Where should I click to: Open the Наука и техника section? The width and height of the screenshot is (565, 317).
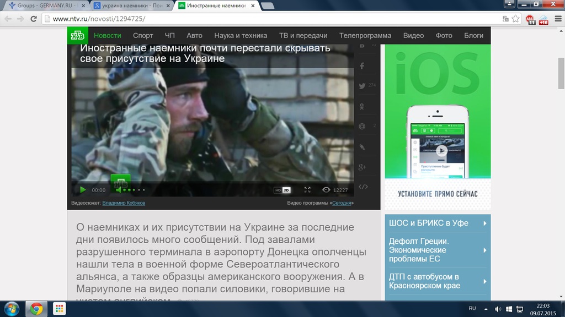click(241, 36)
